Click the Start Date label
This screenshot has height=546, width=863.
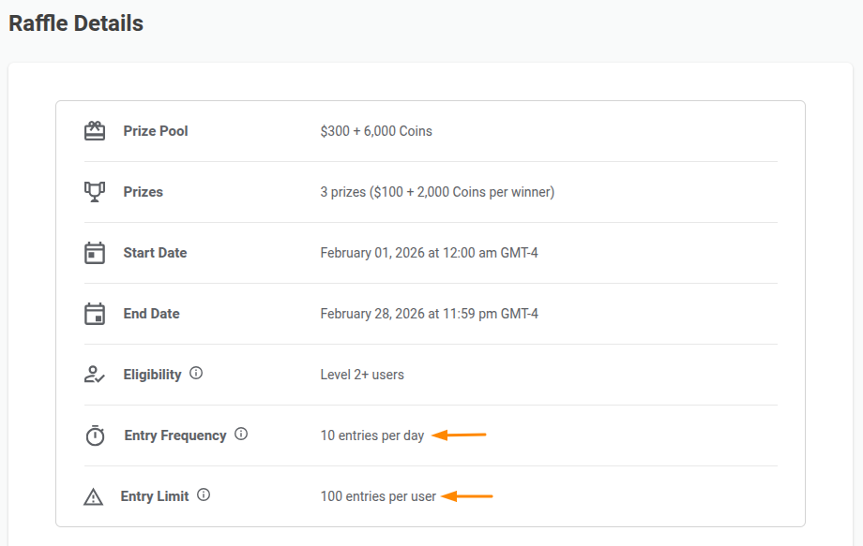click(155, 253)
